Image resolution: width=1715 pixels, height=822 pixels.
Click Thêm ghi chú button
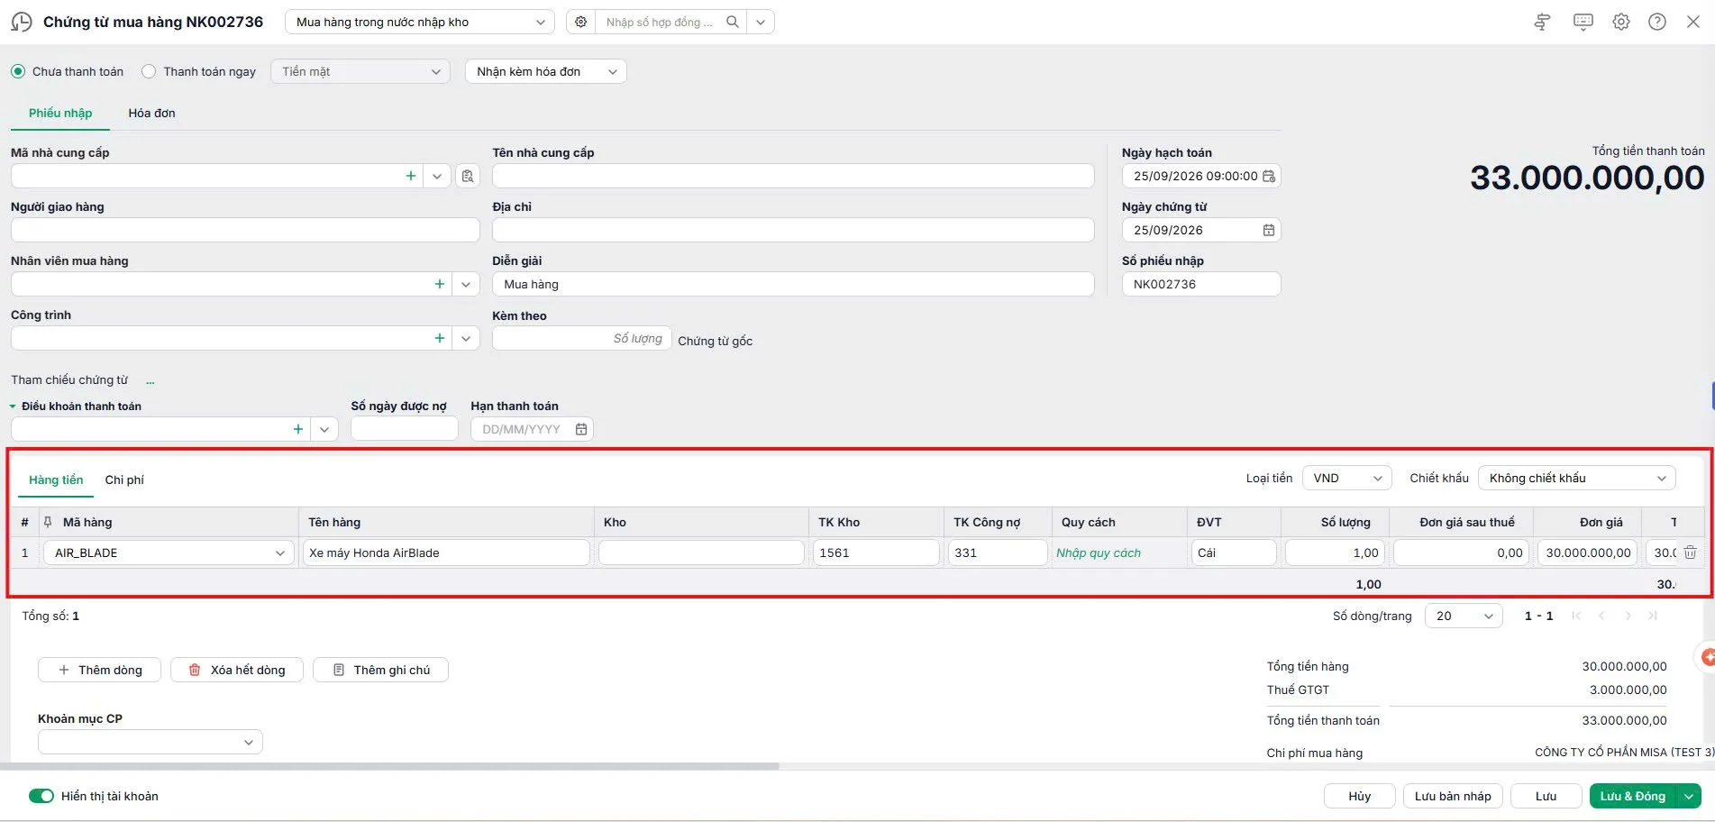tap(381, 670)
